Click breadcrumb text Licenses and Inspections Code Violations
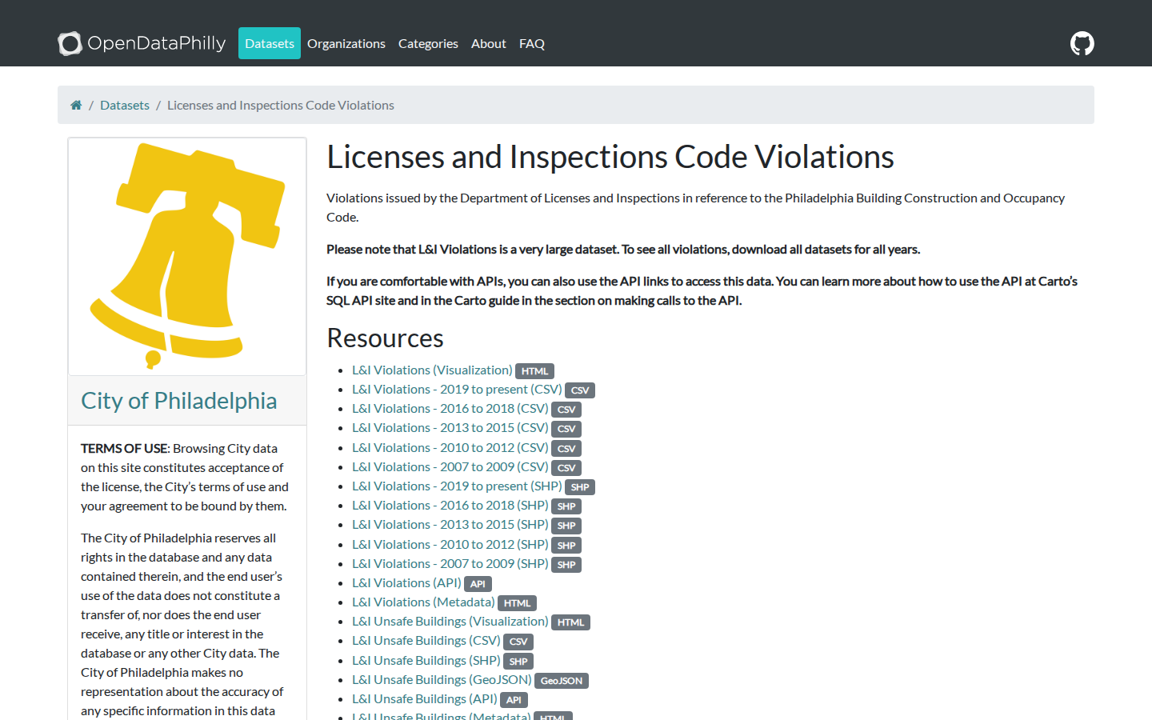 (281, 105)
